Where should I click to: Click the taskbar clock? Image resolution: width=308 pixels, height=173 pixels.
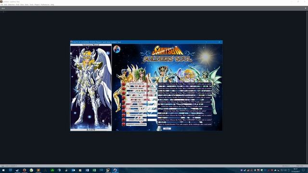pos(295,170)
